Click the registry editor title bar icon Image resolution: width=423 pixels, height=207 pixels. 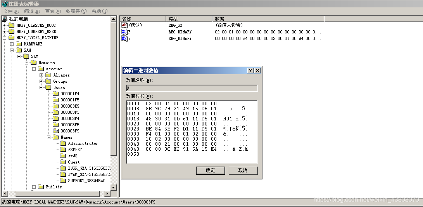point(5,4)
